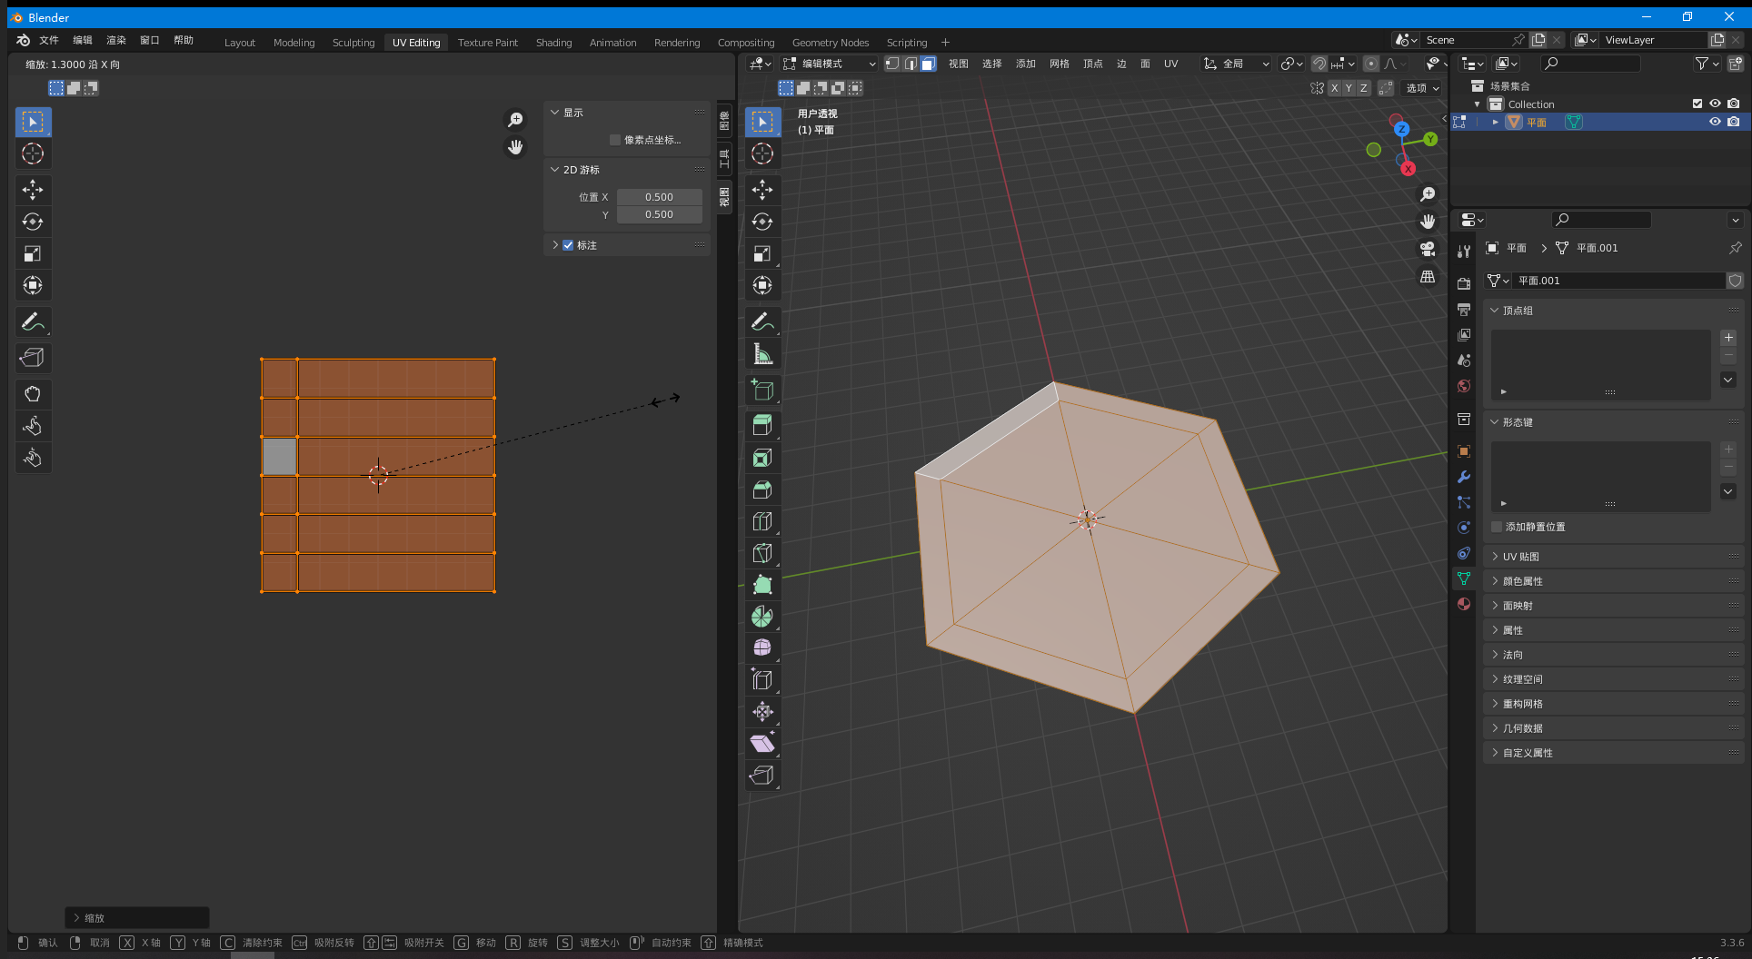
Task: Select the Rip Region tool
Action: [x=762, y=775]
